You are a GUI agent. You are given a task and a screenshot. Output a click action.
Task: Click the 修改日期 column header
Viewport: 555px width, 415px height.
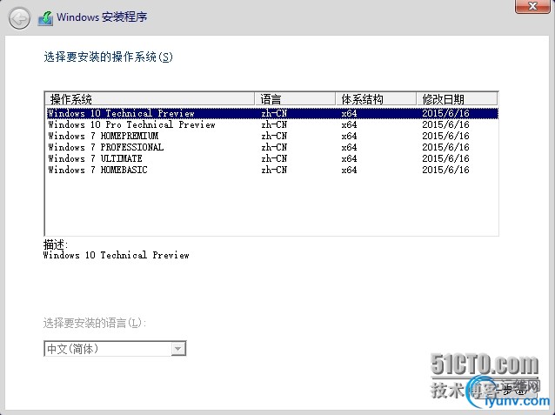coord(457,99)
